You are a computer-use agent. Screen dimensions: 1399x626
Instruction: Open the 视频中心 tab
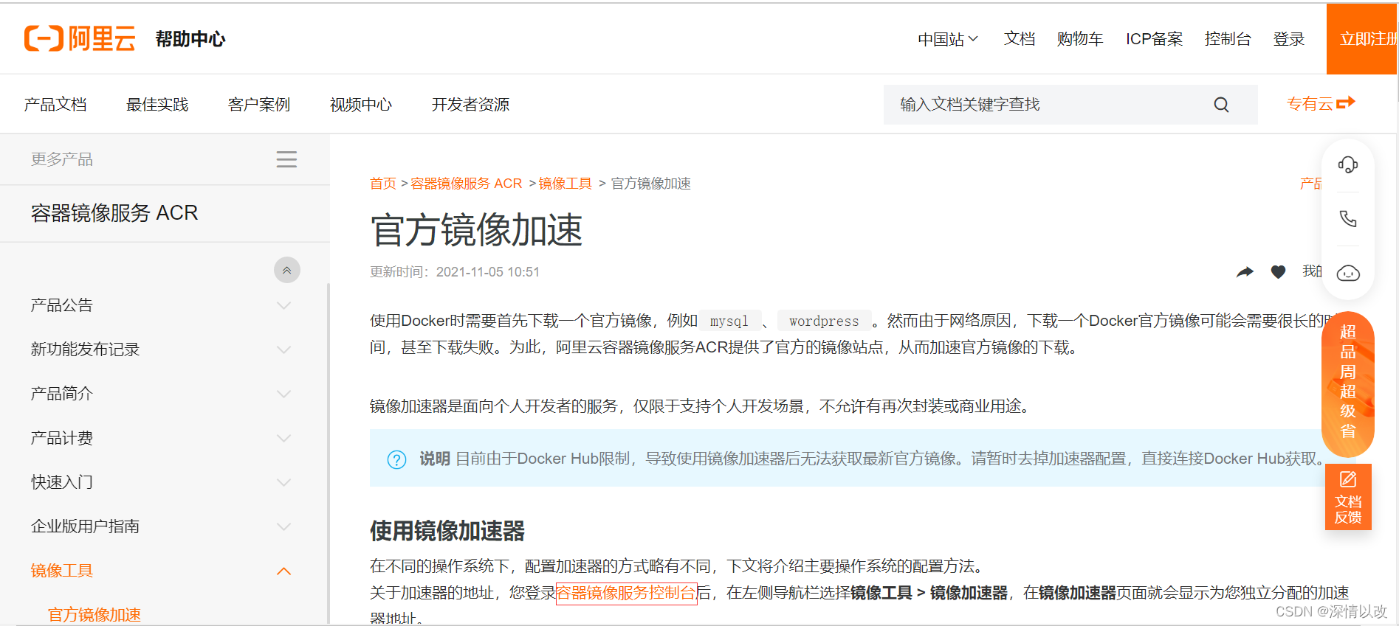tap(361, 105)
